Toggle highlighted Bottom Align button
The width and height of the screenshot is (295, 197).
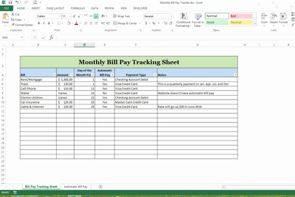(x=96, y=16)
